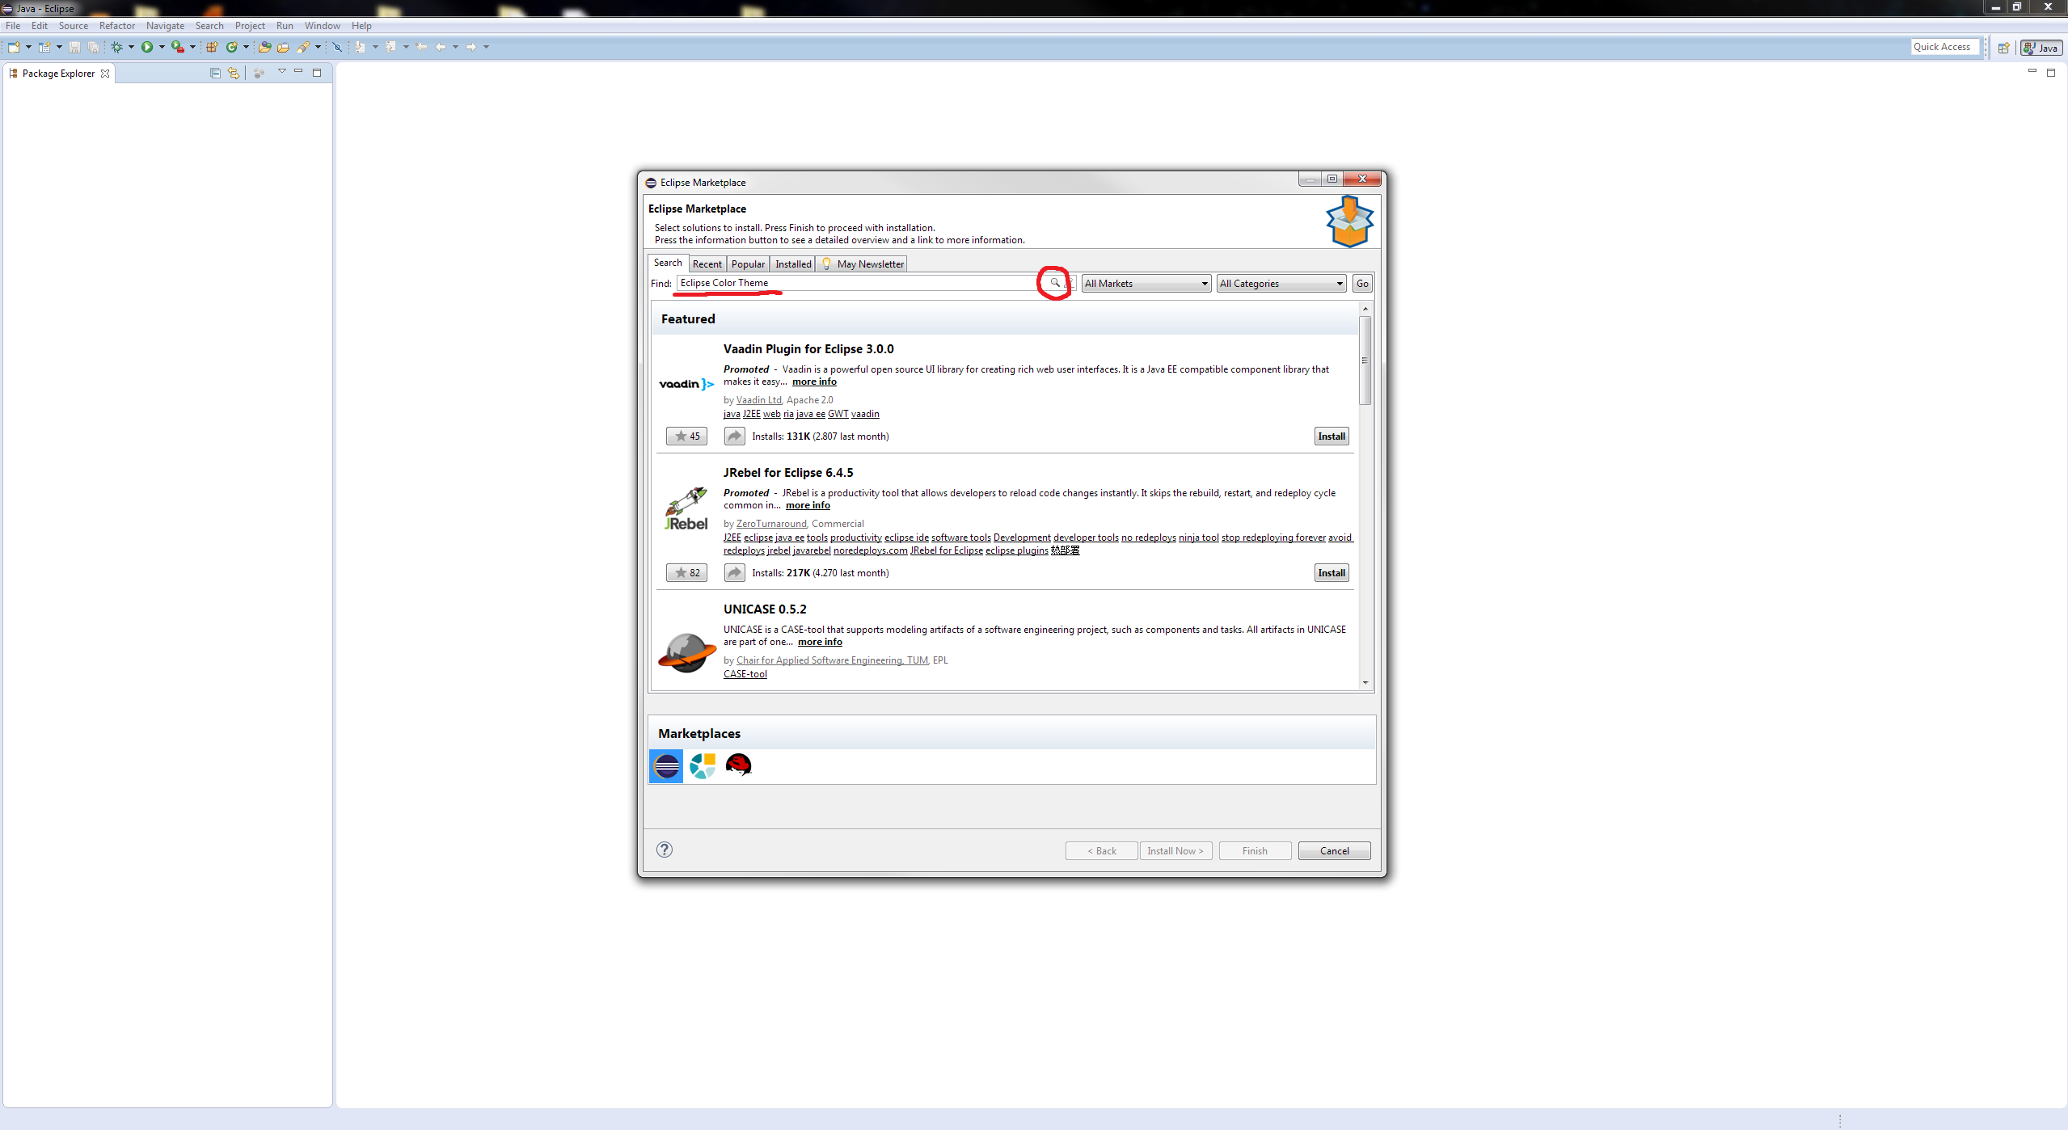Open the Window menu

[x=322, y=25]
